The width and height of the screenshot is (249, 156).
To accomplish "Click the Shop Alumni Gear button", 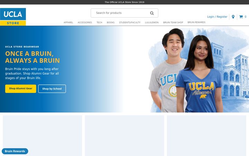I will point(21,89).
